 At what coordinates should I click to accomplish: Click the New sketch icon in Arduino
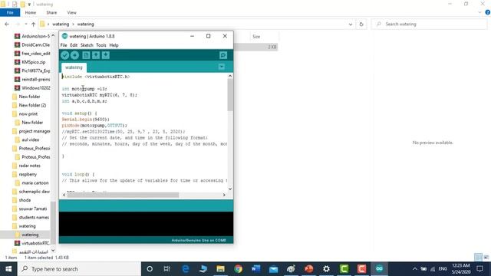tap(86, 55)
